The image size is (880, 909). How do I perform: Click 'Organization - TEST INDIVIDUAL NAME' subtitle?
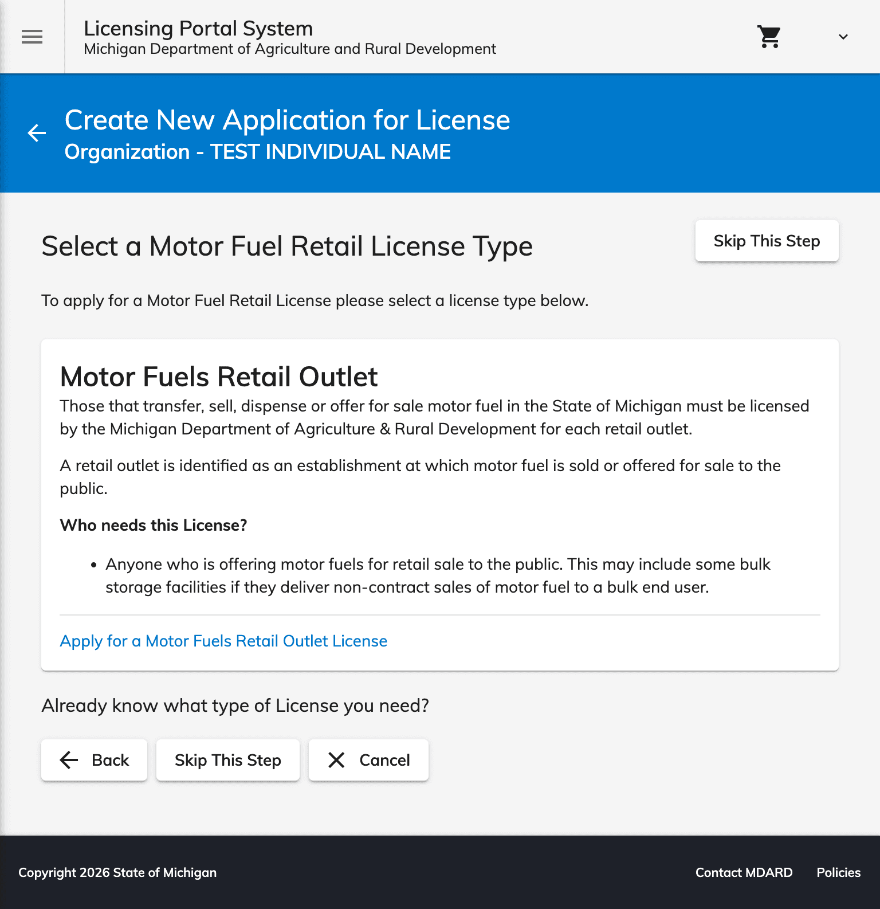[x=258, y=152]
